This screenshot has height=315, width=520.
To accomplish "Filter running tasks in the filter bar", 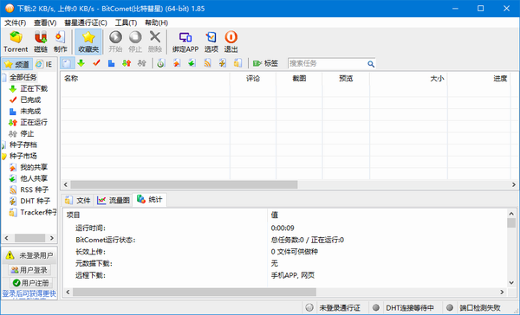I will pos(127,63).
